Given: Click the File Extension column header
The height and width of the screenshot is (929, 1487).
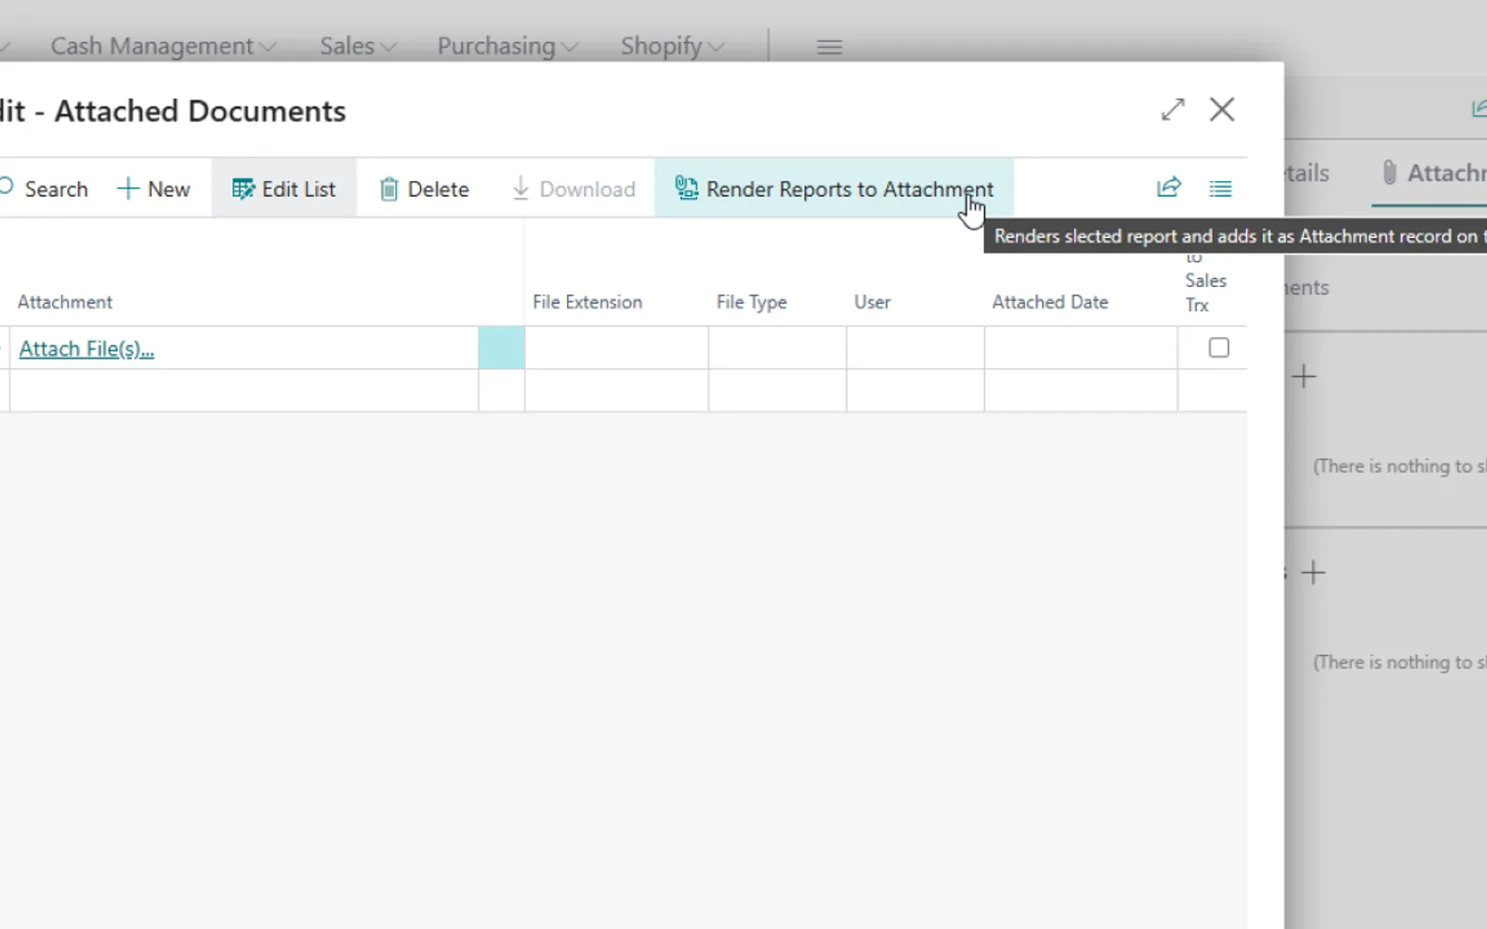Looking at the screenshot, I should pos(587,302).
